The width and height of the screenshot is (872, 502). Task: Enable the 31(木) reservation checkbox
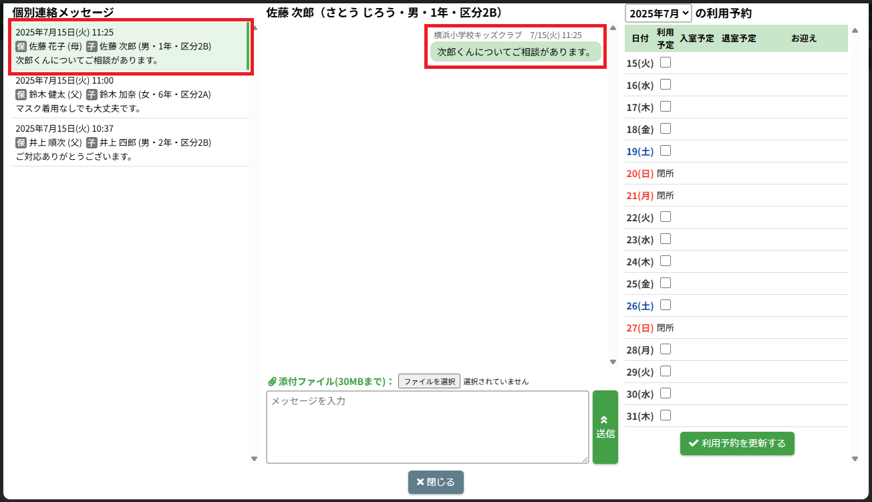666,415
